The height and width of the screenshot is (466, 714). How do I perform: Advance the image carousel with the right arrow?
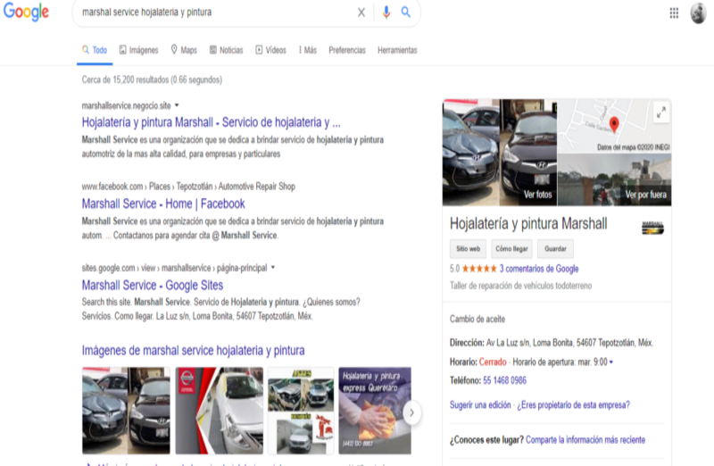(411, 412)
